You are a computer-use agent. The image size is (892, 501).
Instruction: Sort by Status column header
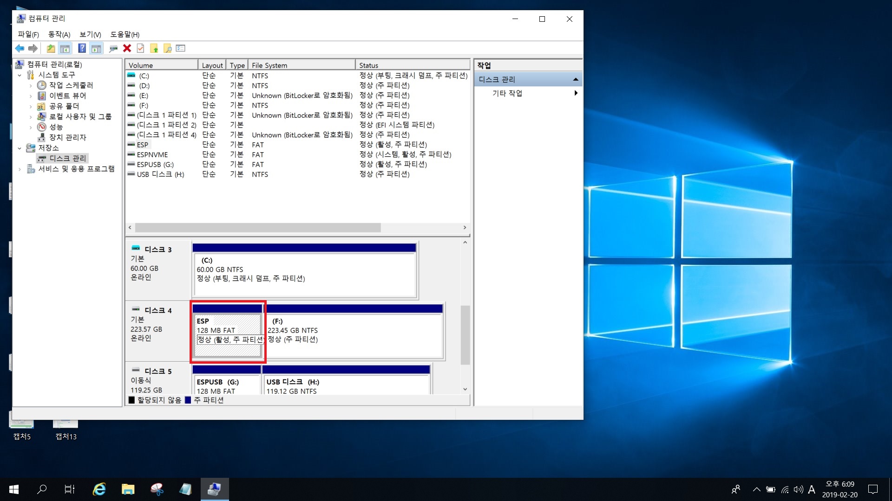[413, 65]
